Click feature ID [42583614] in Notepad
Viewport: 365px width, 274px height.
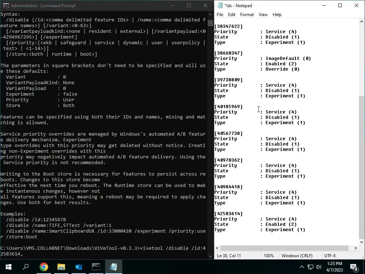pos(228,214)
